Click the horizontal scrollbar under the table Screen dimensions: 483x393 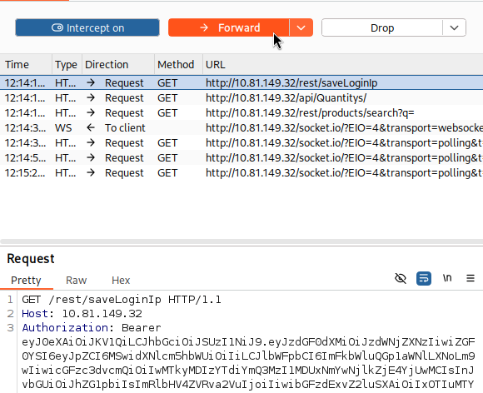(242, 241)
